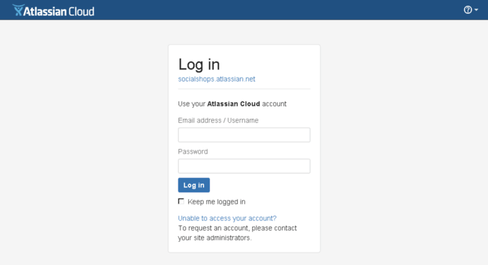Click the 'Use your Atlassian Cloud account' text
The image size is (488, 265).
click(232, 104)
